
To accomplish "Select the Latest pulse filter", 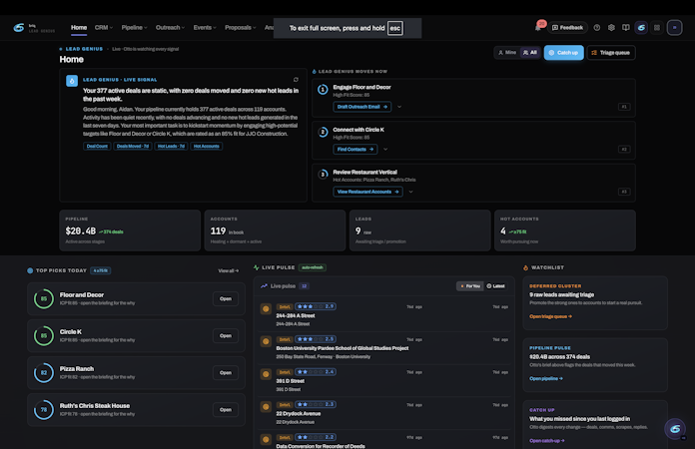I will [x=495, y=286].
